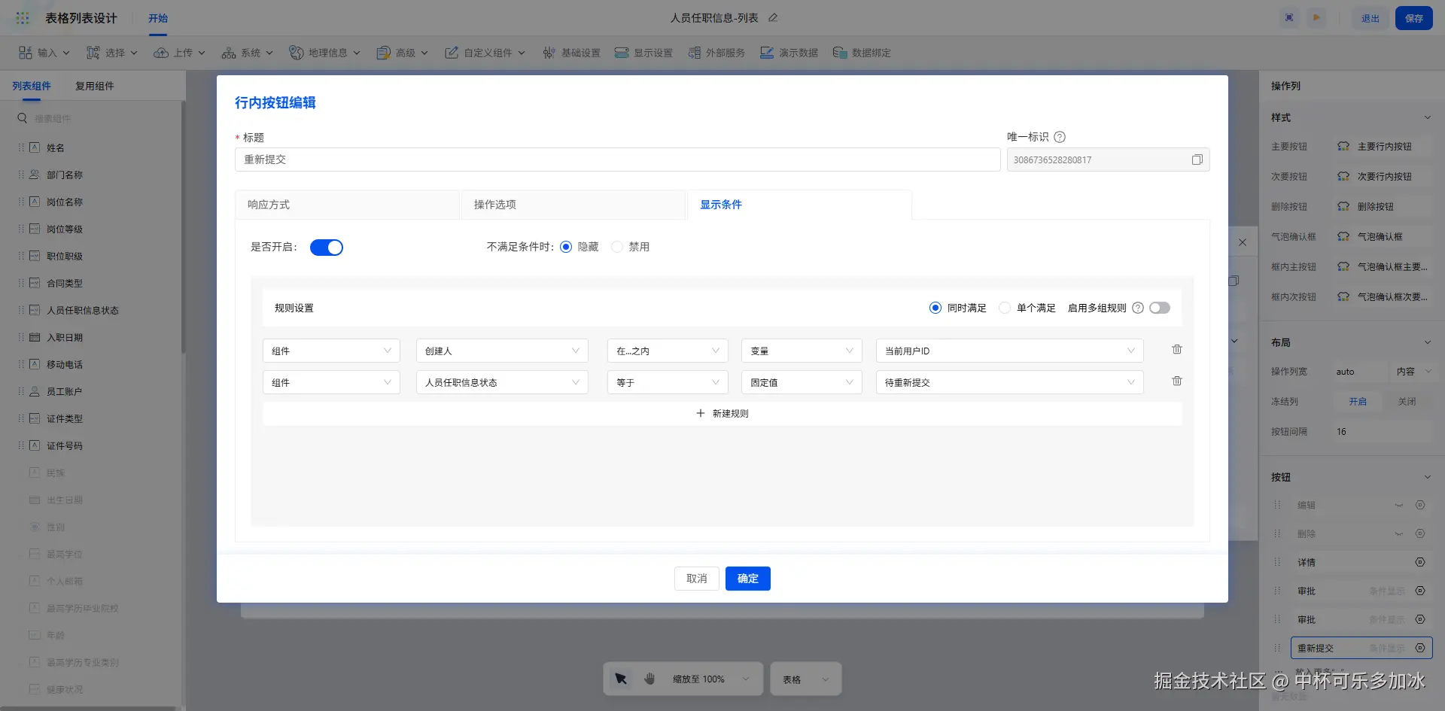Open the 输入 toolbar menu

click(44, 53)
